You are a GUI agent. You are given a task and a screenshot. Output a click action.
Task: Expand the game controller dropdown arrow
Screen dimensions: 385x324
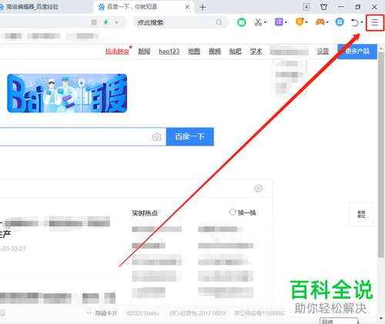coord(327,22)
